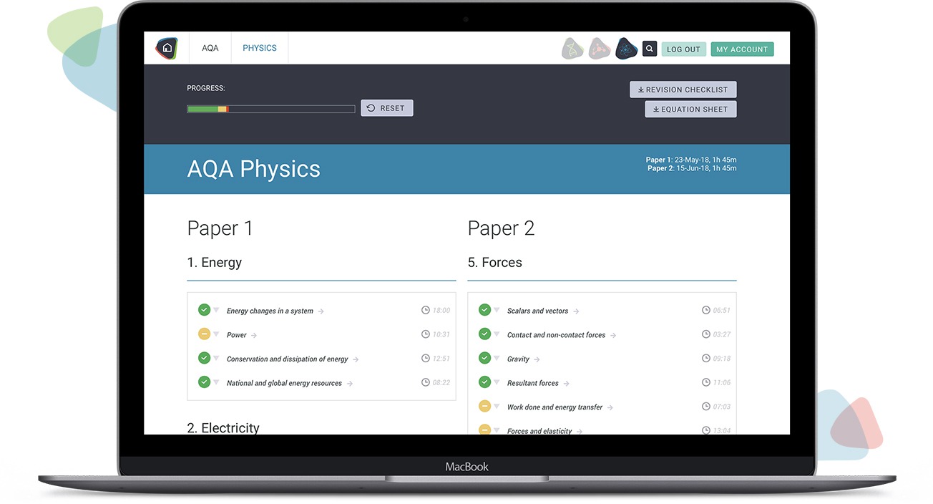This screenshot has width=933, height=504.
Task: Open the Chemistry subject molecule icon
Action: pos(600,49)
